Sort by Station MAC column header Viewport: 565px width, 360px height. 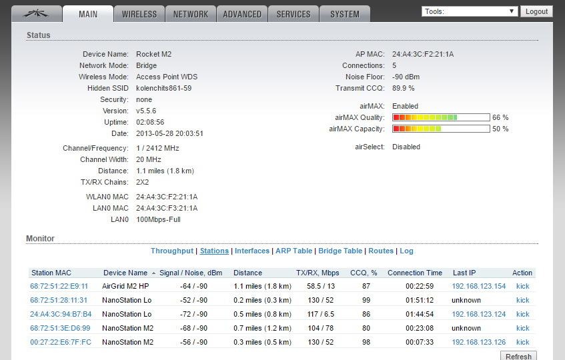(x=51, y=273)
